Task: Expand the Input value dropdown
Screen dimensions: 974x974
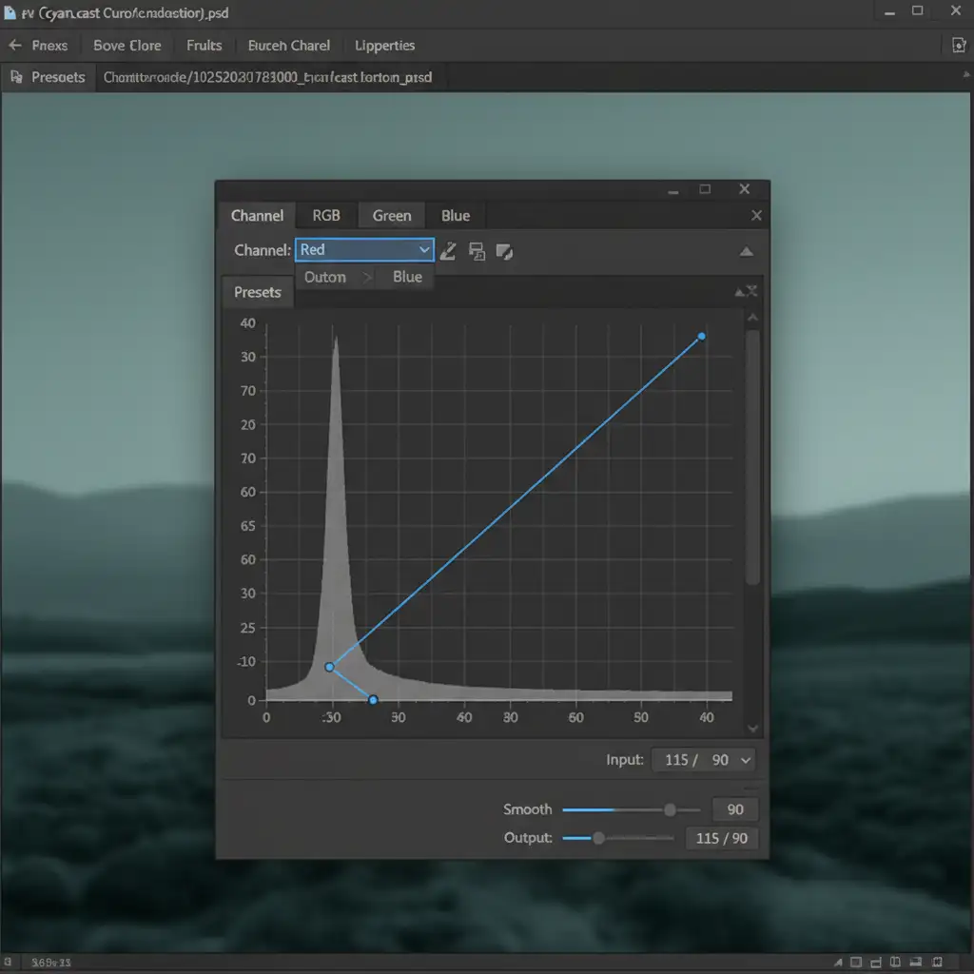Action: point(745,760)
